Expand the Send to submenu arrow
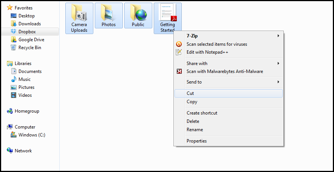The height and width of the screenshot is (172, 334). (278, 82)
